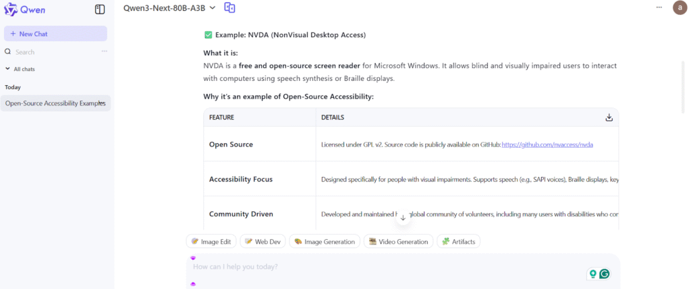
Task: Click the Grammarly icon in the input
Action: tap(605, 274)
